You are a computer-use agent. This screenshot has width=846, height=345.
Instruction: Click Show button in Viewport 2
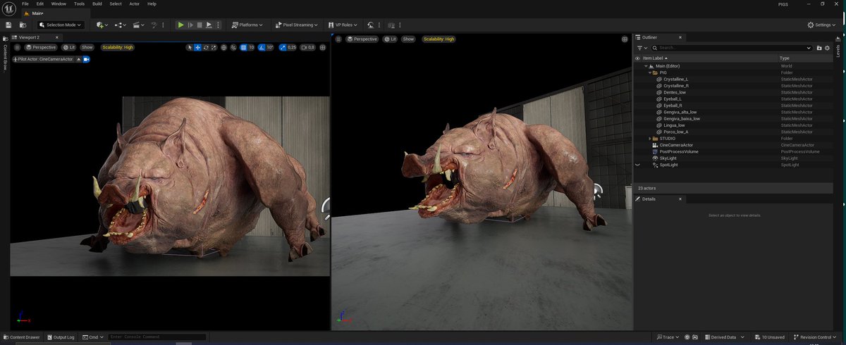(87, 47)
